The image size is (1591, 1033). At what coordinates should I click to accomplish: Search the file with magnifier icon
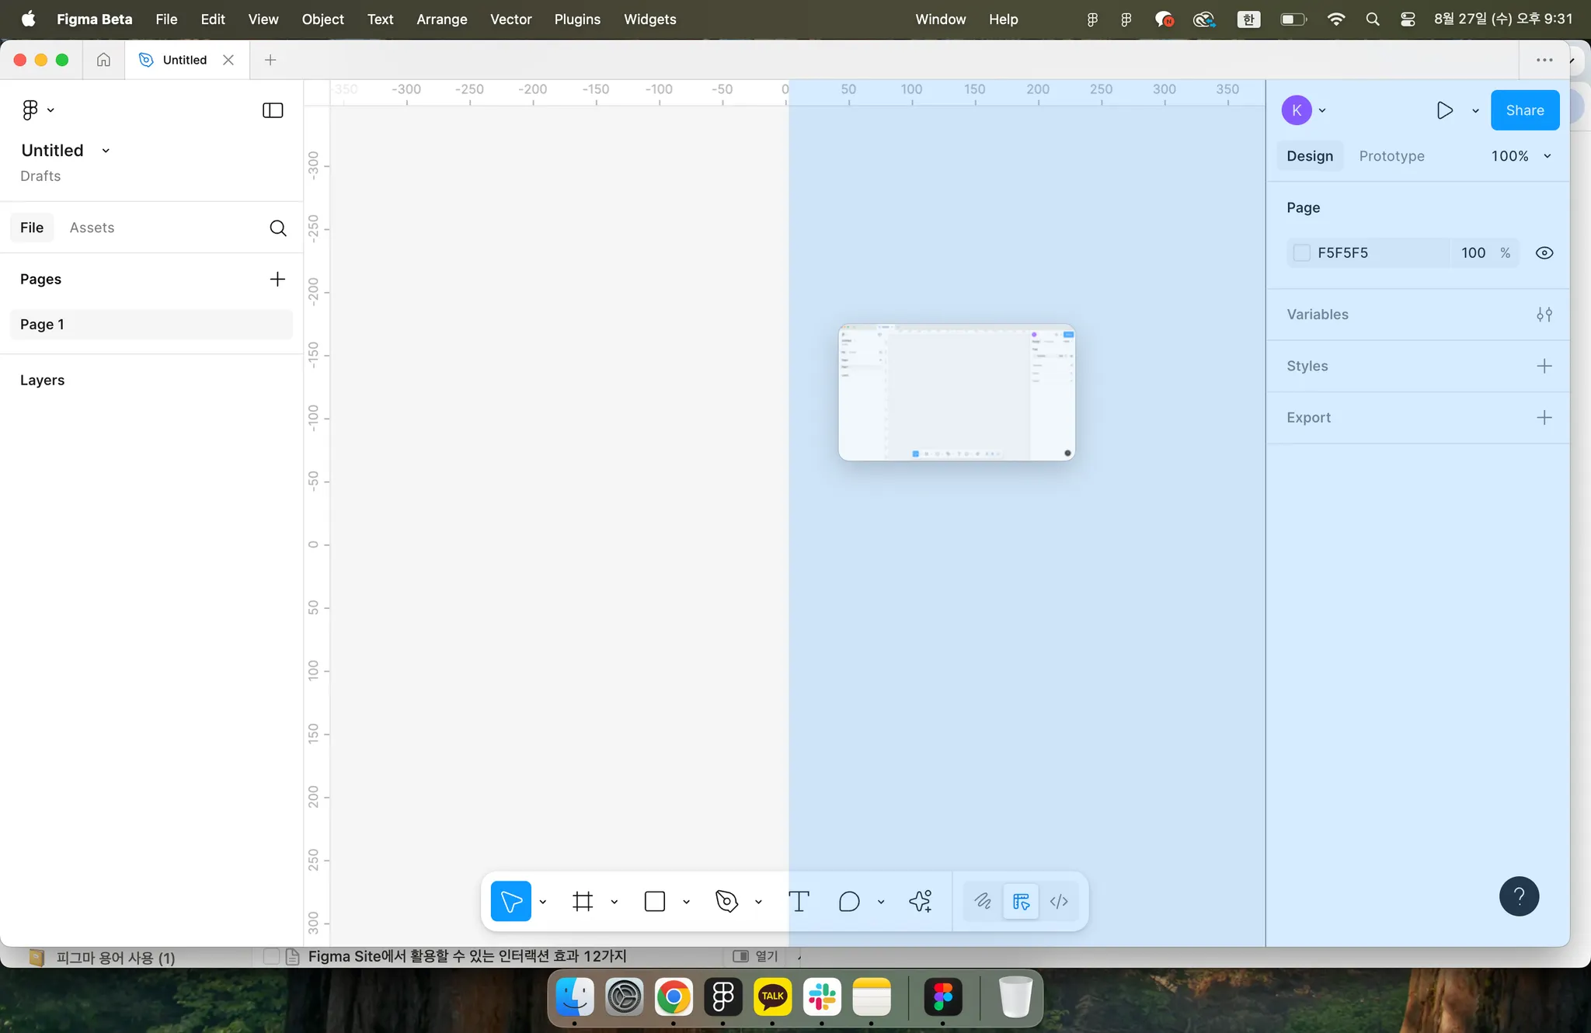[x=277, y=228]
